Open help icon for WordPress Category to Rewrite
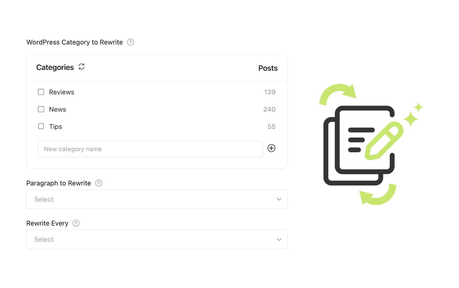Screen dimensions: 459x288 (x=131, y=42)
